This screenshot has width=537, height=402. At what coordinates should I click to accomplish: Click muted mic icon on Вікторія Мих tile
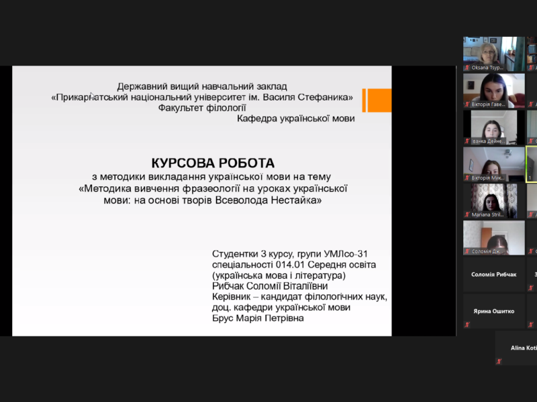point(467,178)
